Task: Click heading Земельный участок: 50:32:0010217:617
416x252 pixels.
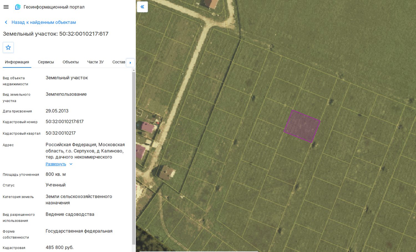Action: [55, 34]
